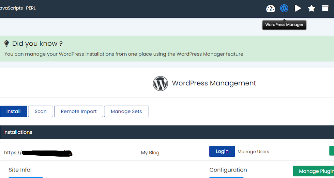Viewport: 334px width, 178px height.
Task: Click the blue Login button
Action: coord(222,151)
